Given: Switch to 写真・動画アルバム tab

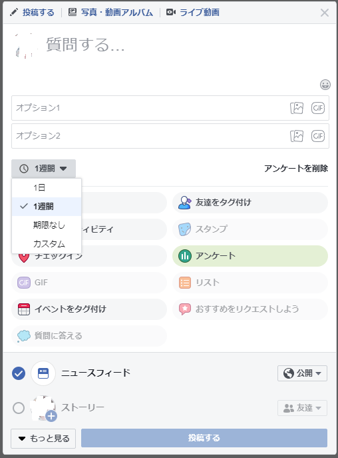Looking at the screenshot, I should tap(110, 12).
